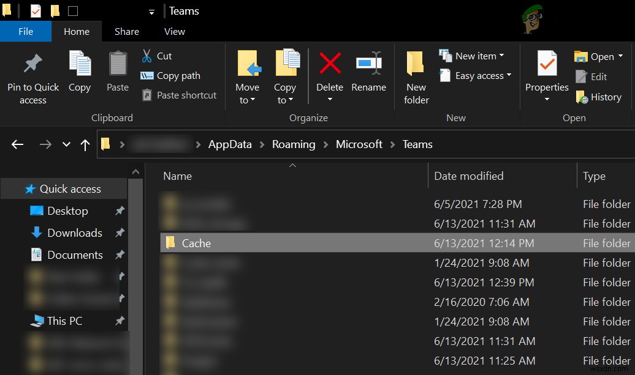Switch to the Share ribbon tab
Viewport: 635px width, 375px height.
pos(127,32)
